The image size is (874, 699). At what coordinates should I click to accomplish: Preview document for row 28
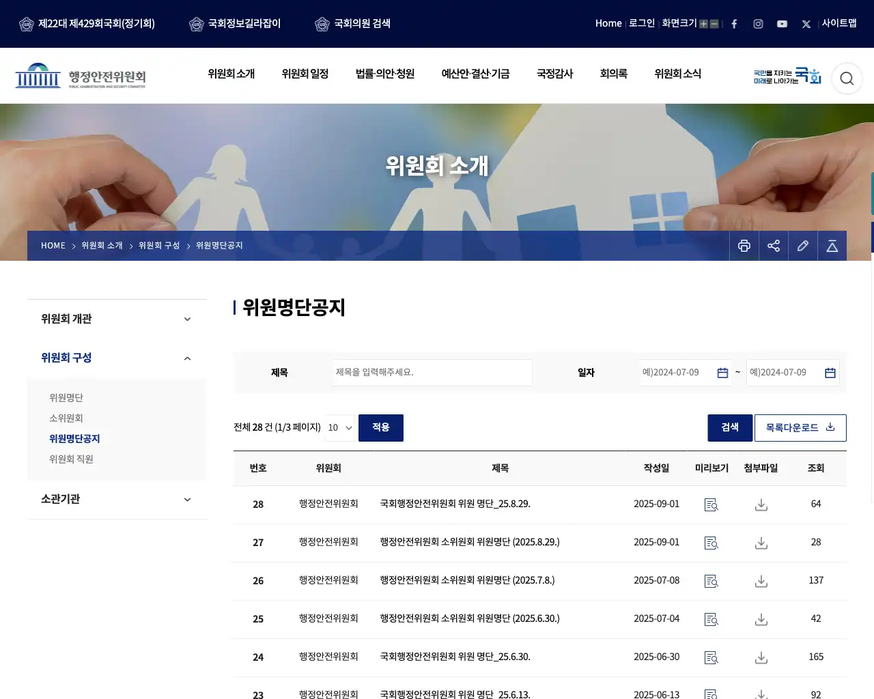(x=711, y=504)
